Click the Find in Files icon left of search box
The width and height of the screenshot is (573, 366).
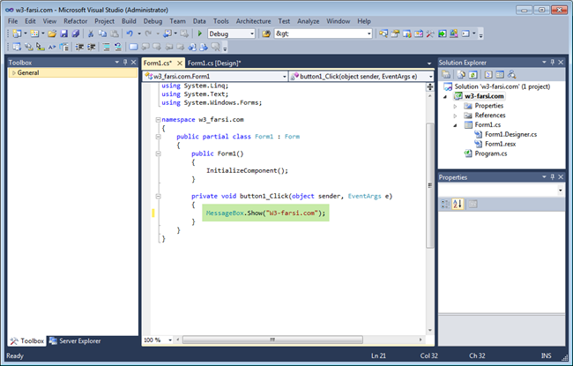click(266, 34)
